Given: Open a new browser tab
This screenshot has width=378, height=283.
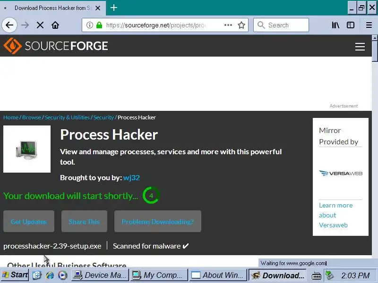Looking at the screenshot, I should coord(114,8).
